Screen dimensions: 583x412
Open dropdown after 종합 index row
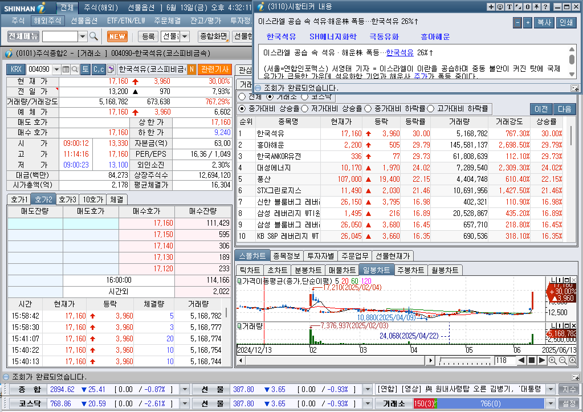(x=185, y=390)
